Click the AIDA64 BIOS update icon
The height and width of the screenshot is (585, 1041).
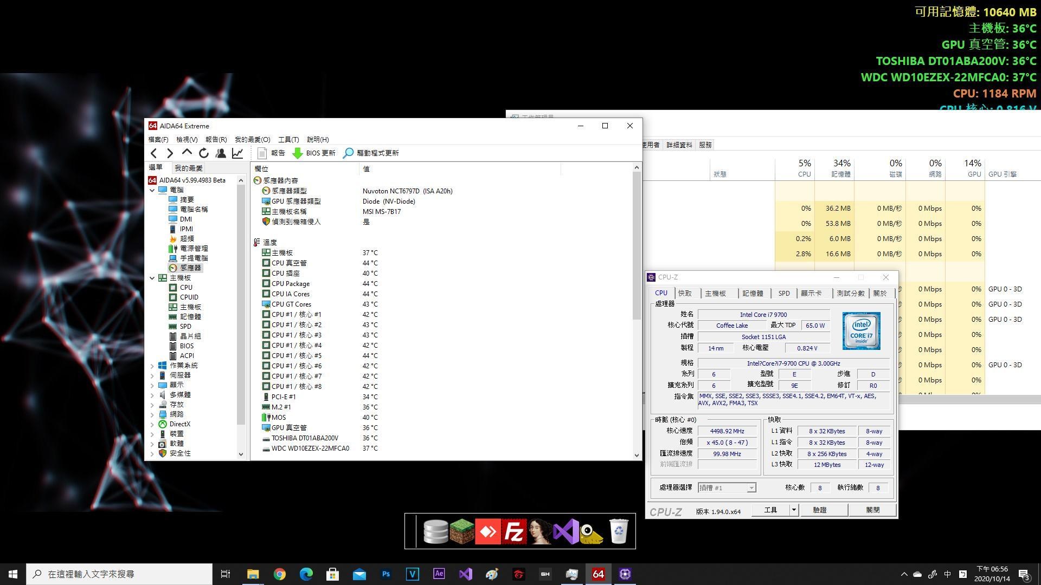[299, 153]
